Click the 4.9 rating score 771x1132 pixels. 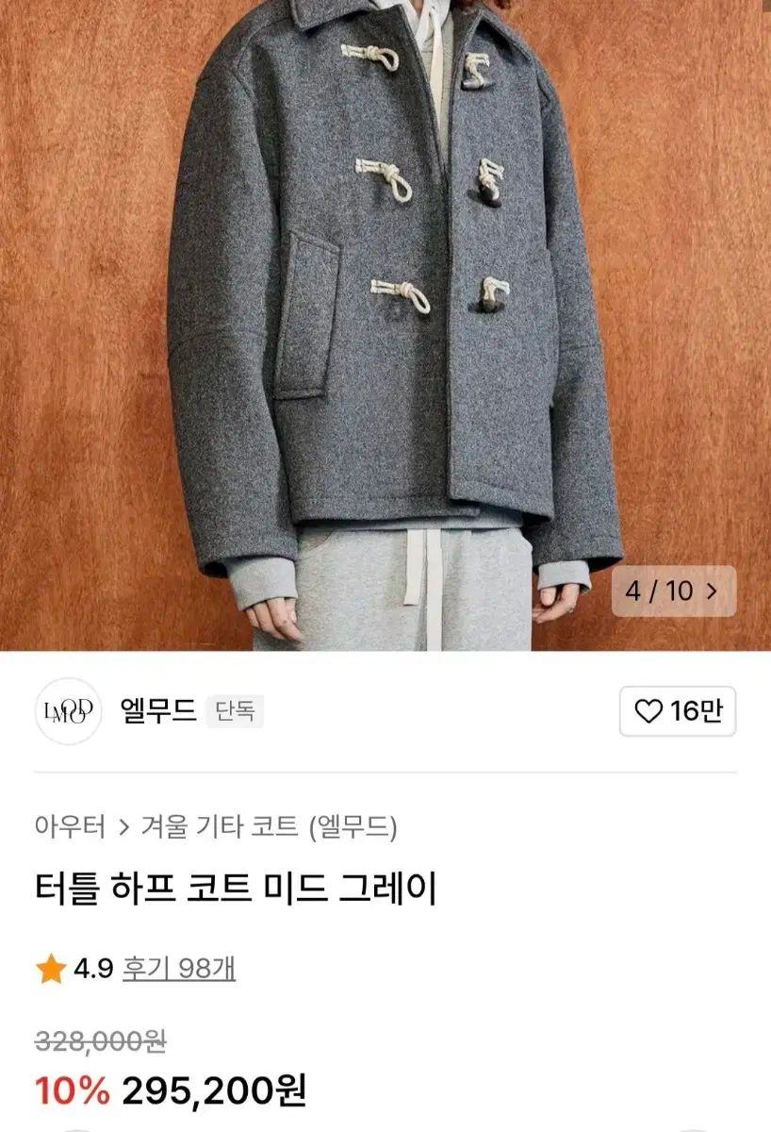point(93,969)
